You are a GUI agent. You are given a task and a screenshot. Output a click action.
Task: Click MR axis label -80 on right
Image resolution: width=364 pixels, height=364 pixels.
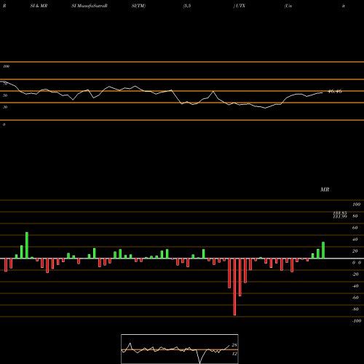[355, 309]
